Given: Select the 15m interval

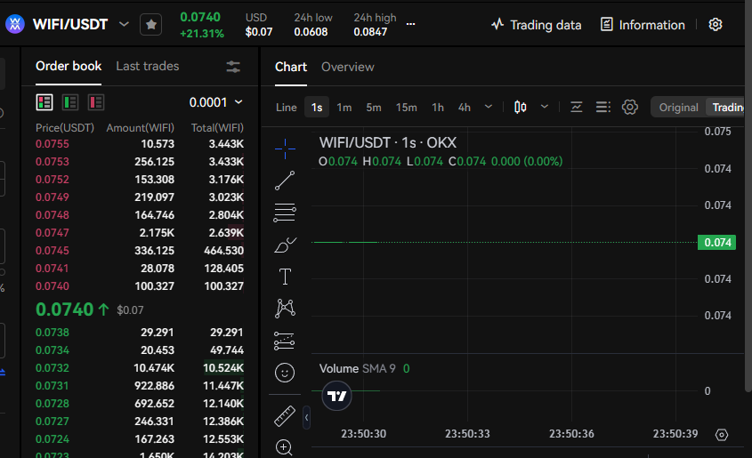Looking at the screenshot, I should pos(406,108).
